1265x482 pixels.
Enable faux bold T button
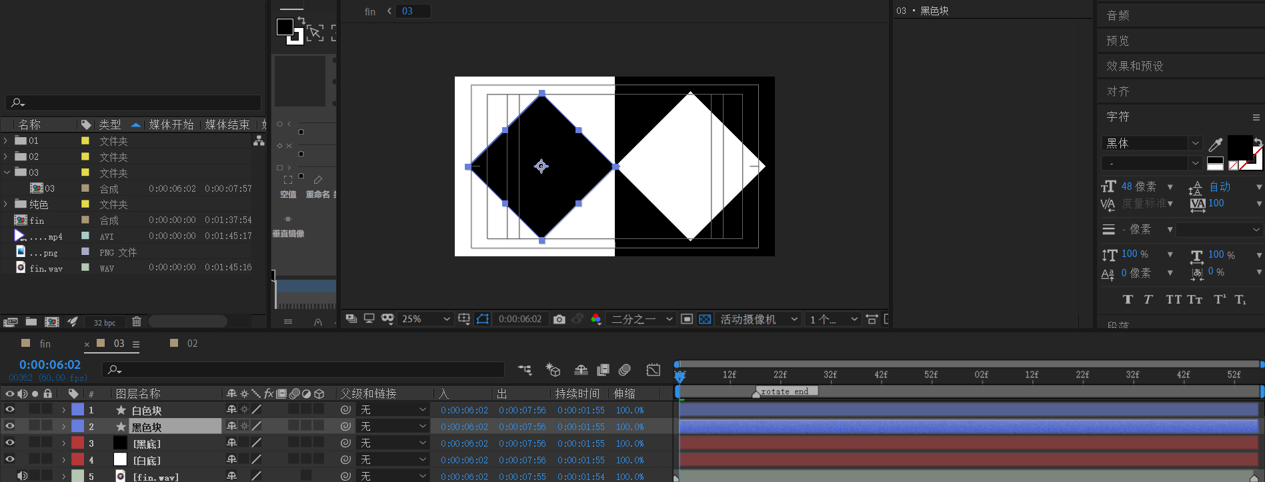tap(1128, 300)
